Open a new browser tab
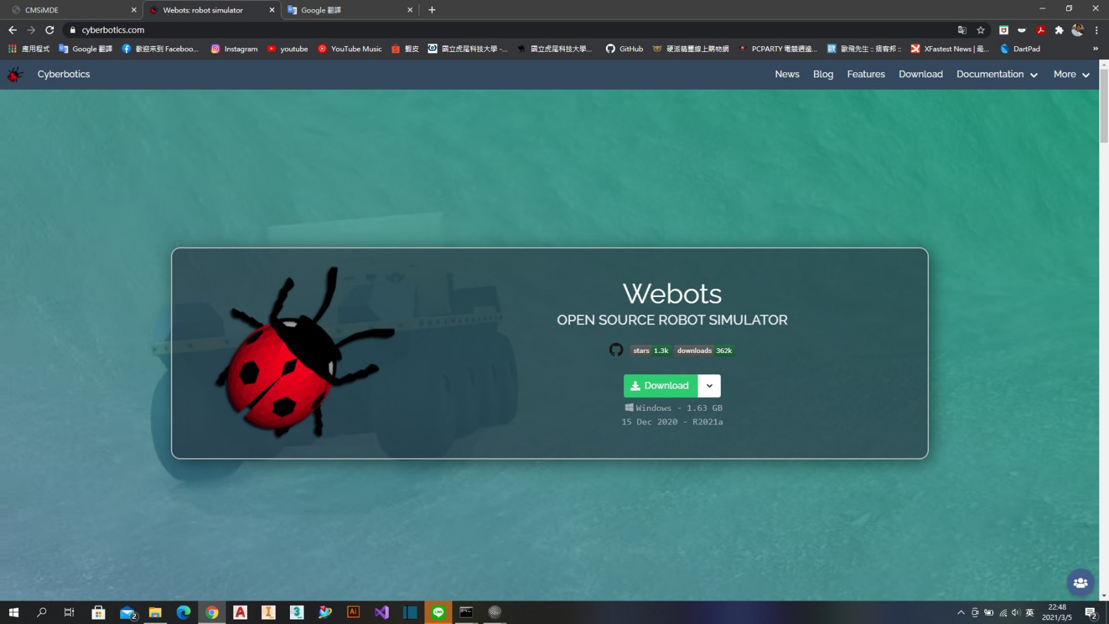This screenshot has width=1109, height=624. [432, 10]
